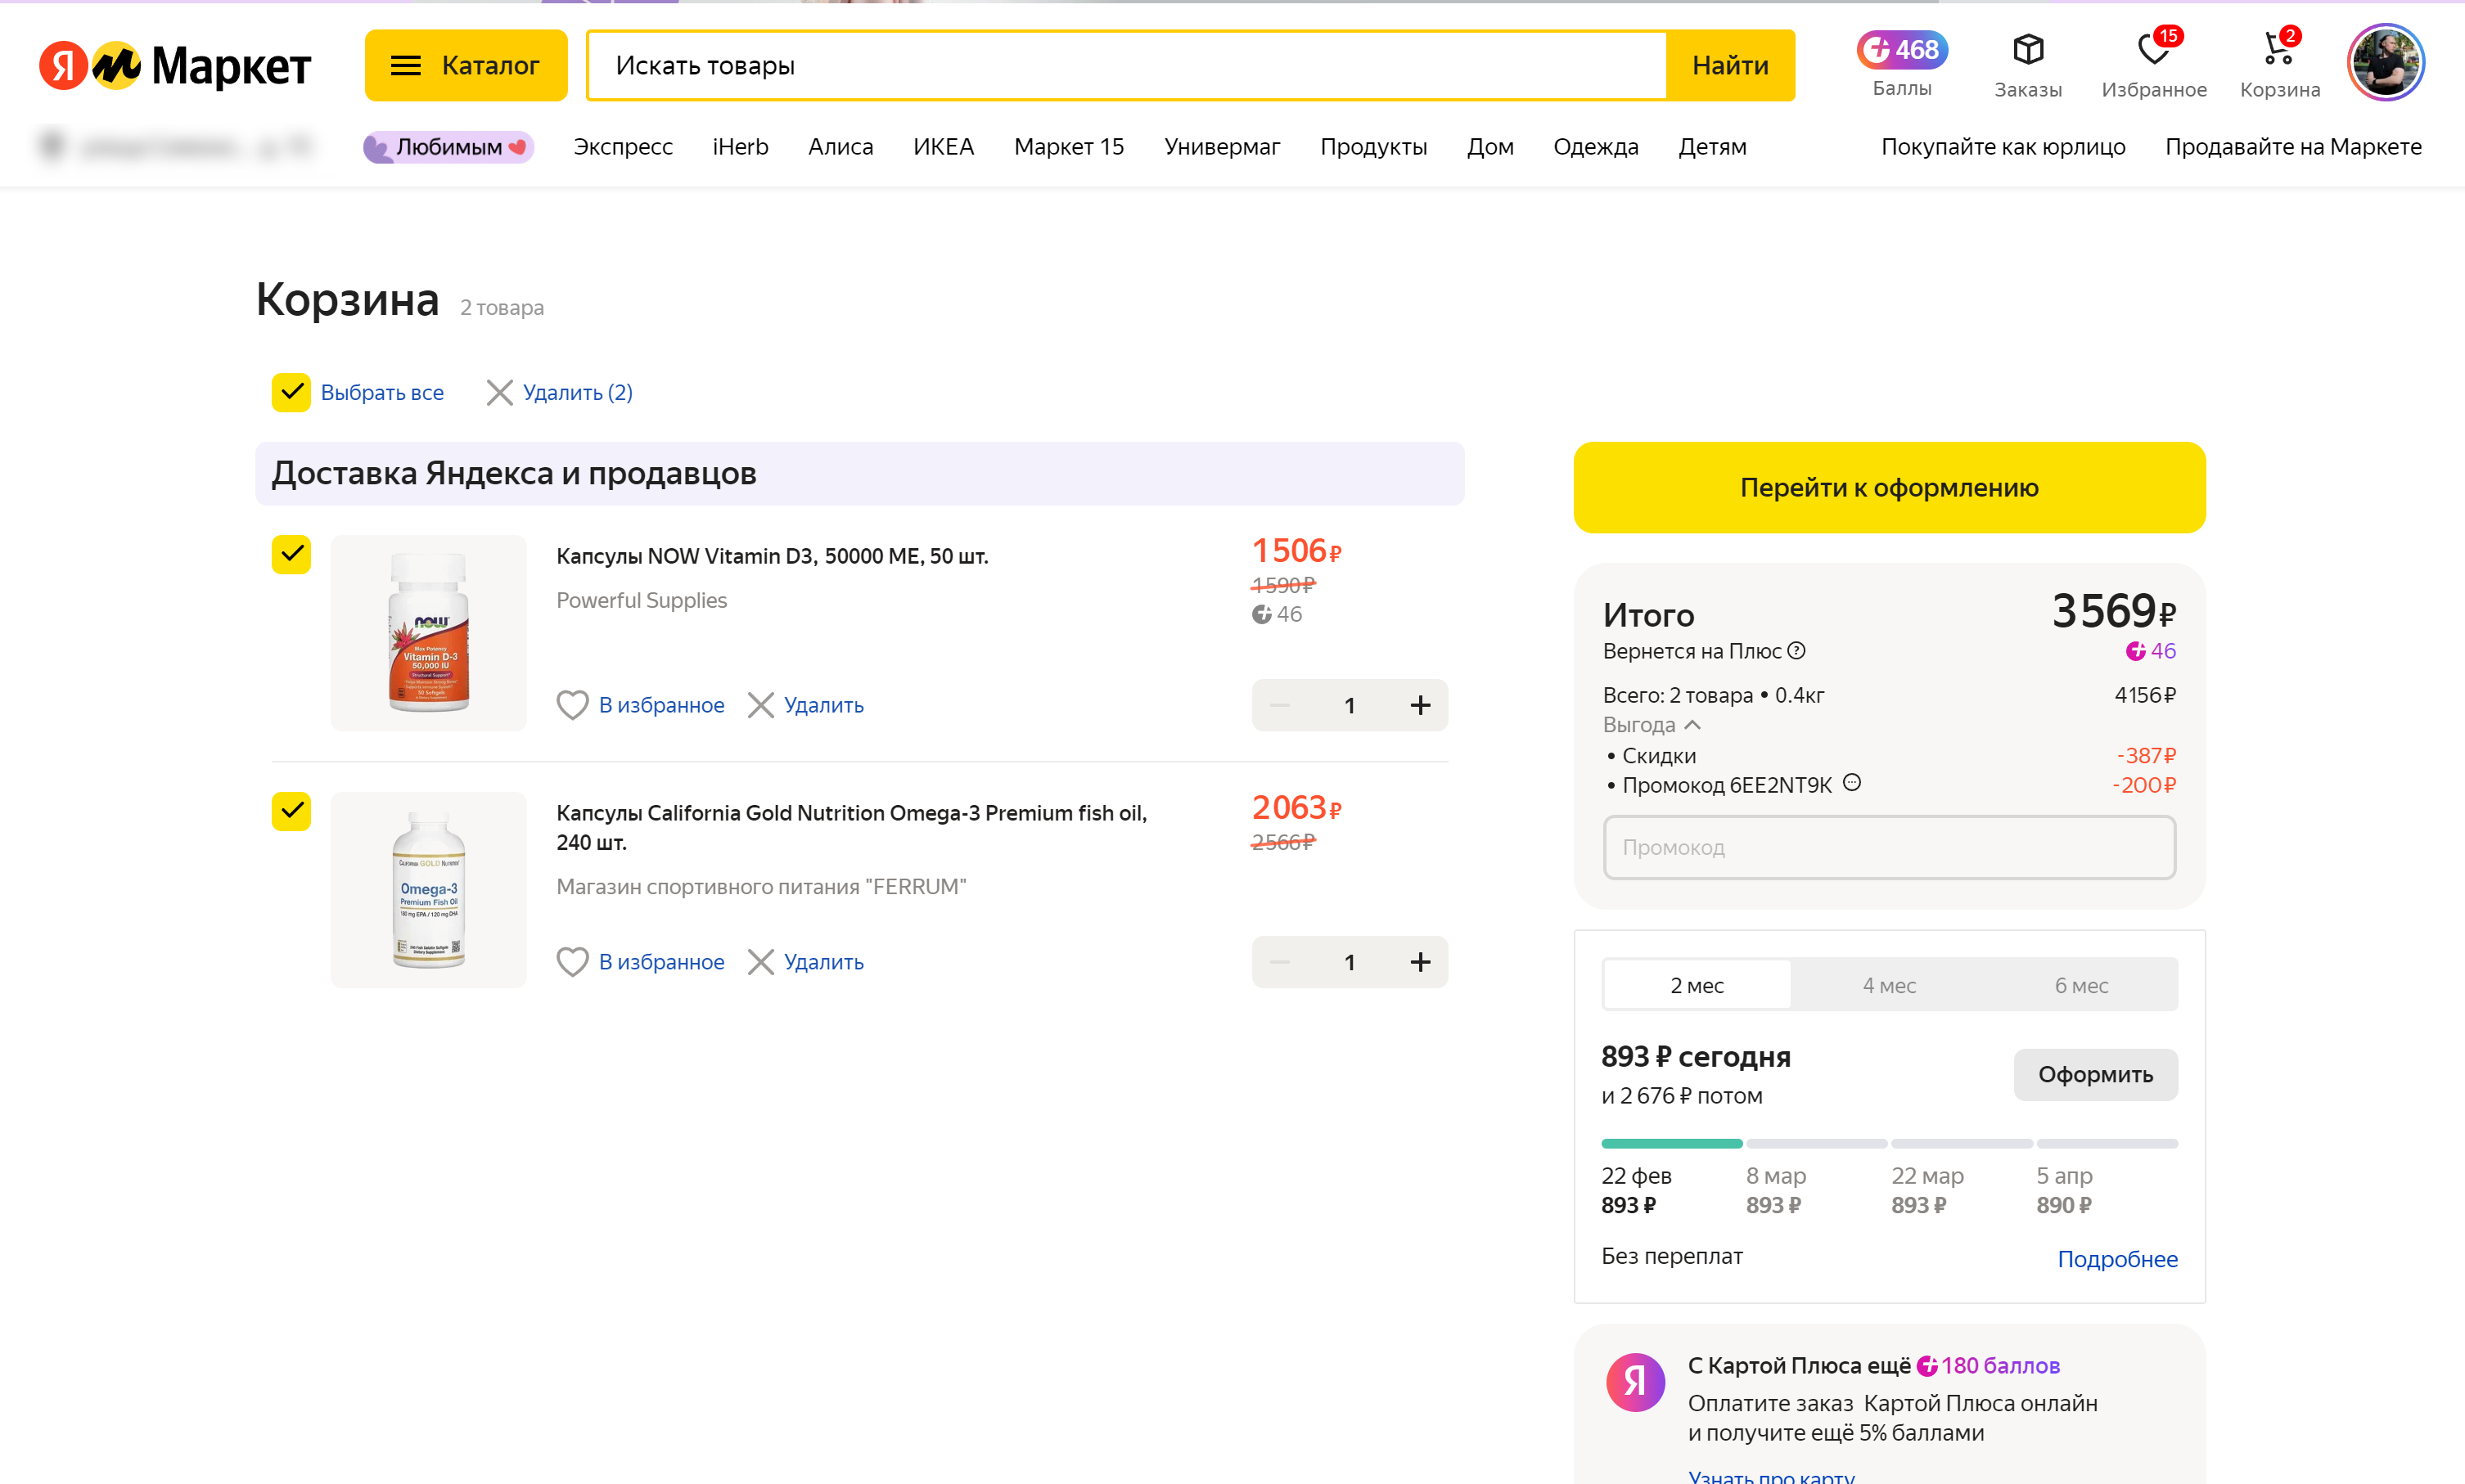Open the 'Продукты' category
2465x1484 pixels.
(1373, 147)
